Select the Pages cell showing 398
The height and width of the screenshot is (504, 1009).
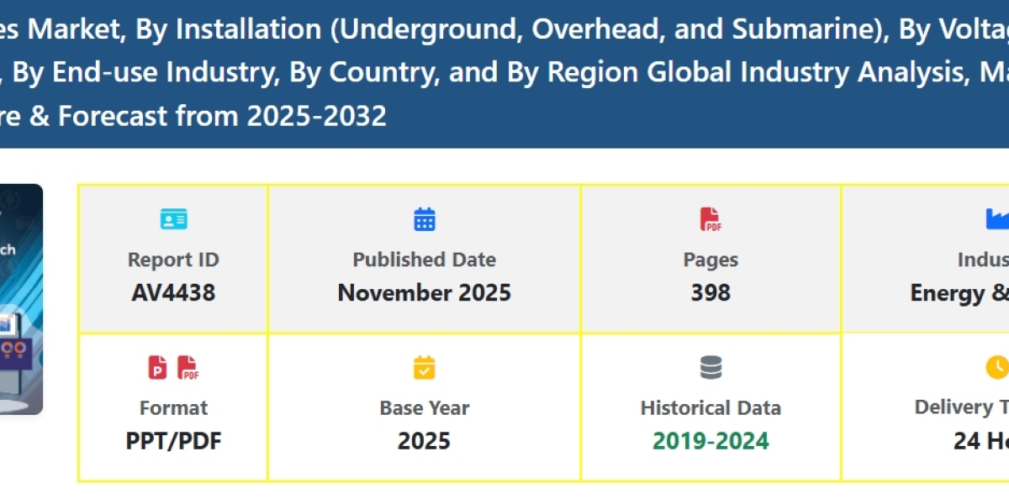tap(711, 292)
